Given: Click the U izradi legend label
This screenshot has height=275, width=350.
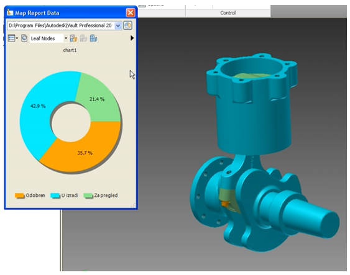Looking at the screenshot, I should pyautogui.click(x=70, y=196).
